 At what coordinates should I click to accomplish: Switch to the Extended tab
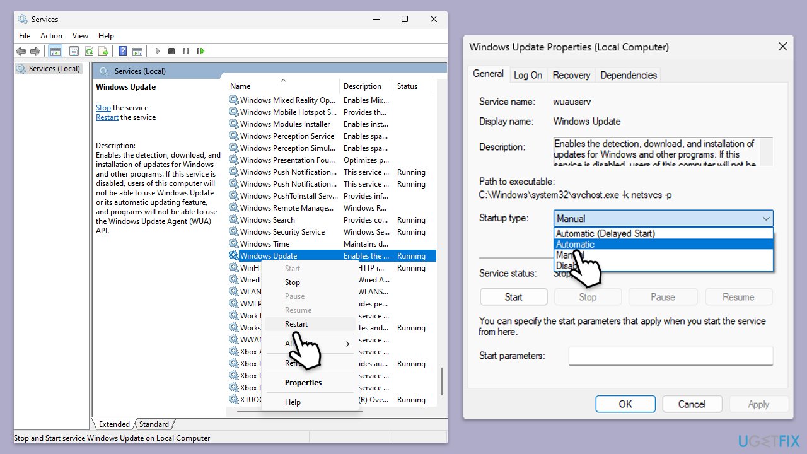[x=114, y=424]
